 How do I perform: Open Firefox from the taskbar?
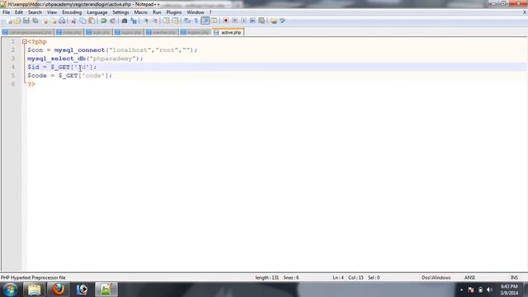pyautogui.click(x=59, y=290)
